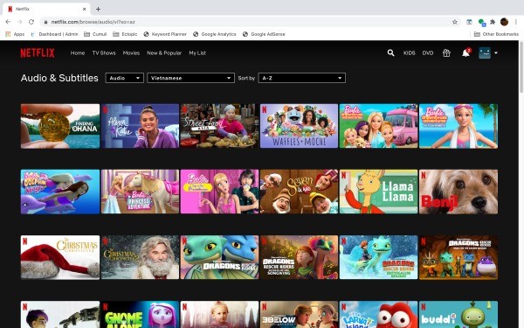
Task: Open the DVD link
Action: tap(428, 52)
